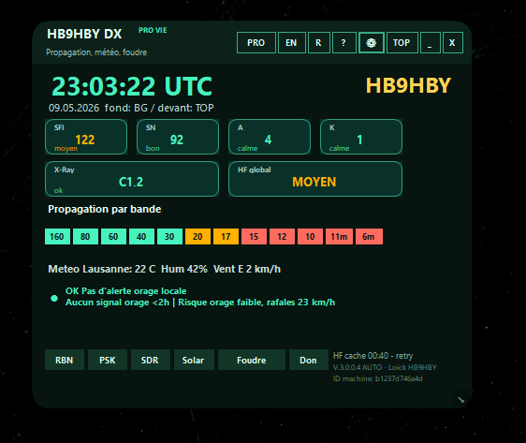Select the 30 band tile

tap(169, 237)
